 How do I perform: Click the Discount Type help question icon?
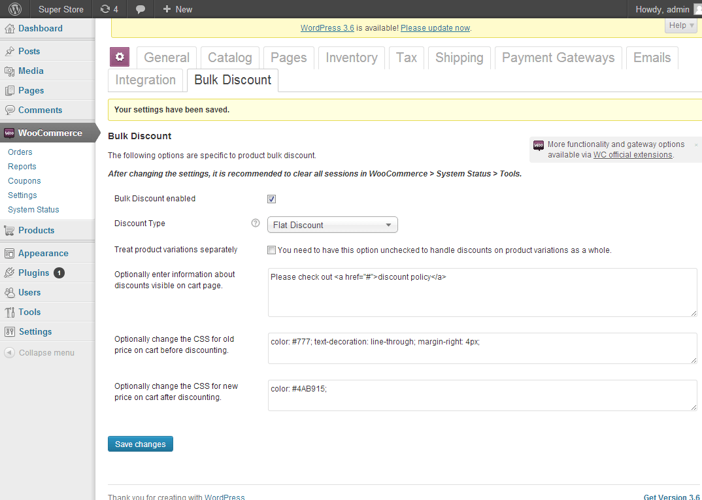click(x=255, y=223)
